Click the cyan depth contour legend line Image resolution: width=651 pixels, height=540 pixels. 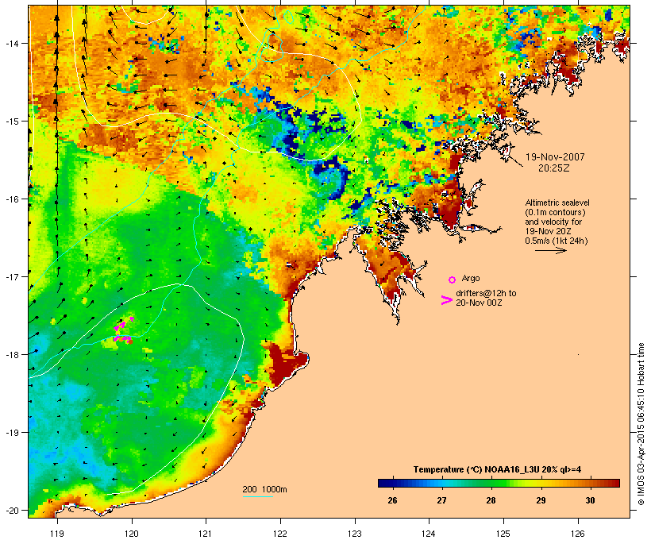point(258,496)
